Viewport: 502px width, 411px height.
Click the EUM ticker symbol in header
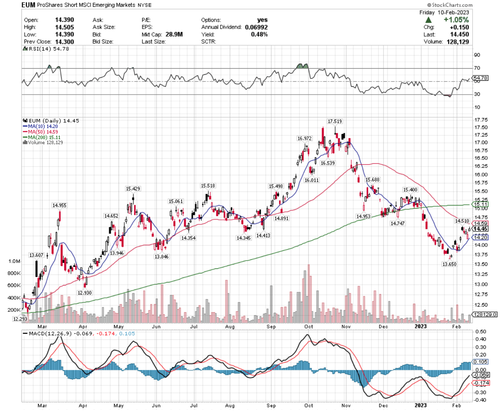click(x=29, y=5)
